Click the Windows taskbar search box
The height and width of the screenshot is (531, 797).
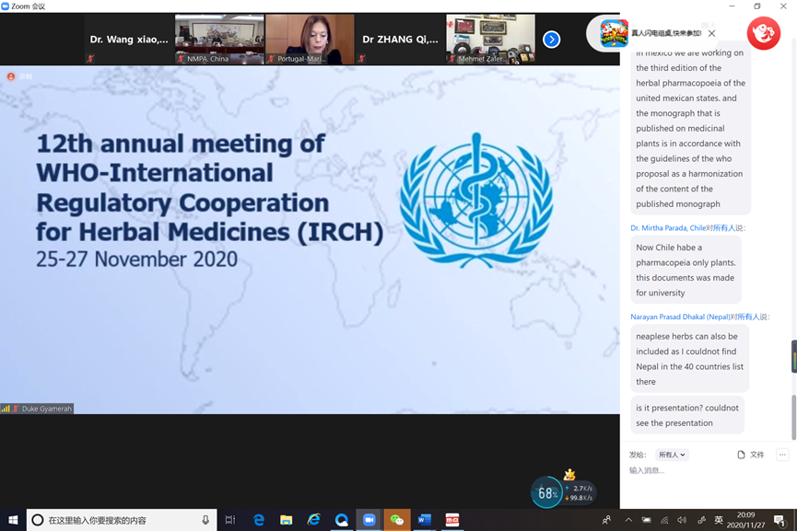[x=122, y=520]
